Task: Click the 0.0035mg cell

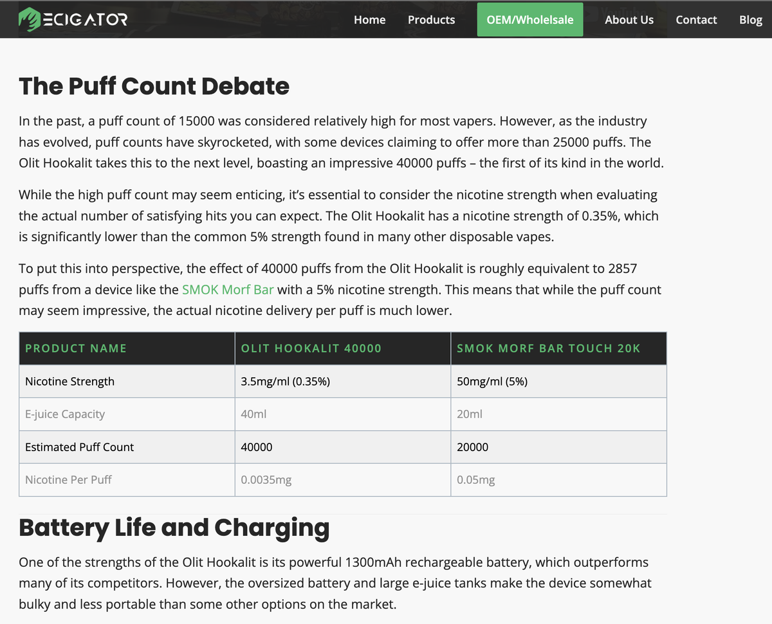Action: [x=343, y=479]
